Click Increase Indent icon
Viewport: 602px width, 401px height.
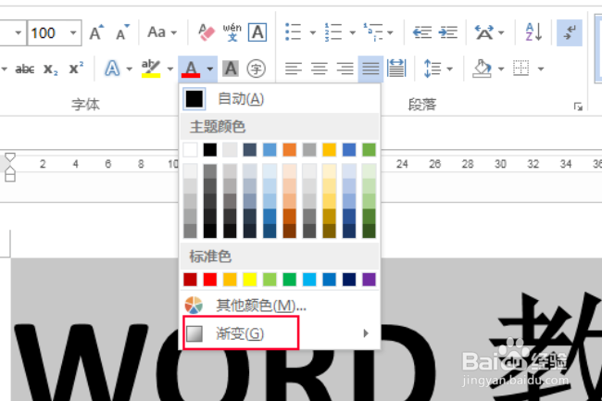(447, 32)
